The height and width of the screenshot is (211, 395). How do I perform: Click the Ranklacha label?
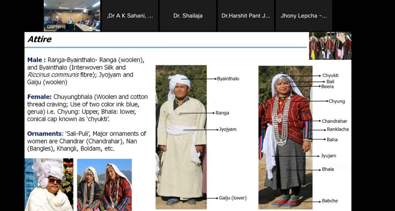point(337,129)
